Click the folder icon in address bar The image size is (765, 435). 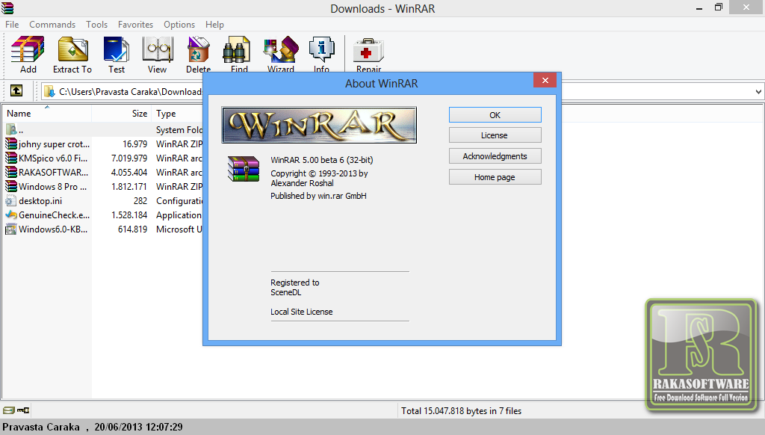pyautogui.click(x=49, y=91)
